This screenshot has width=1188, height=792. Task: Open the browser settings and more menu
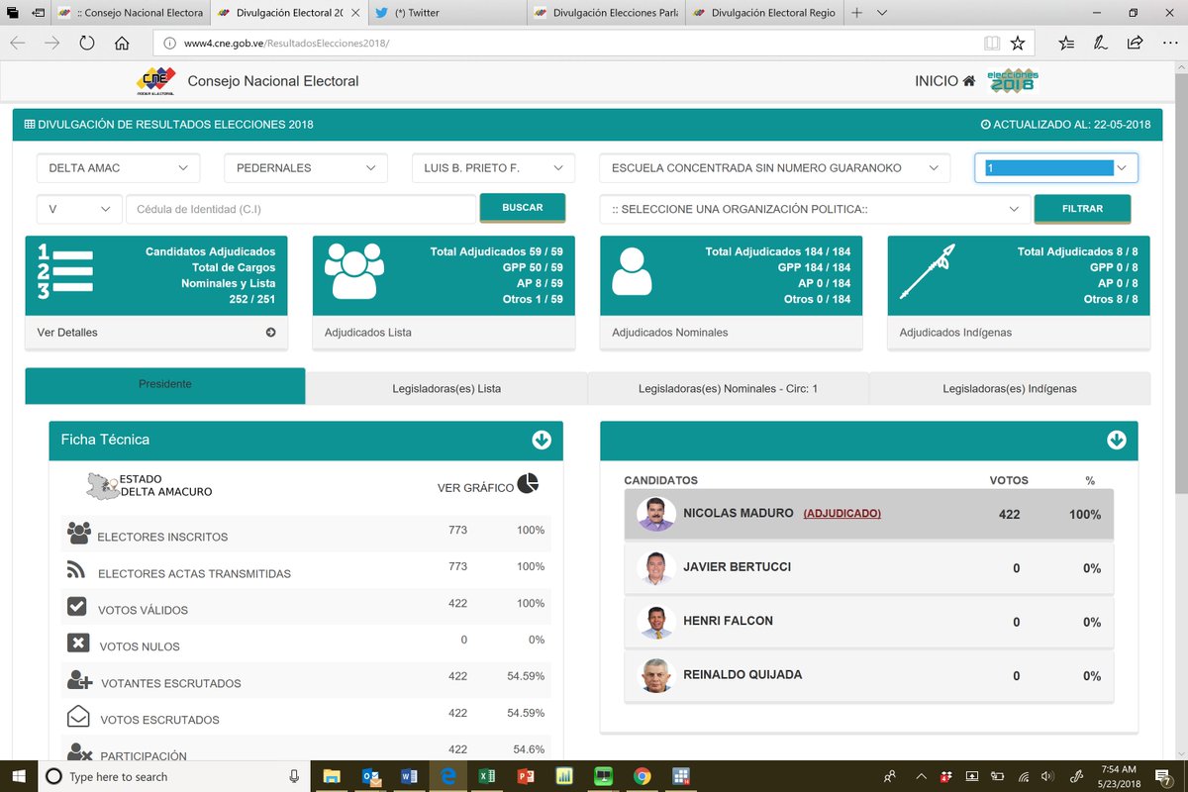(x=1169, y=44)
